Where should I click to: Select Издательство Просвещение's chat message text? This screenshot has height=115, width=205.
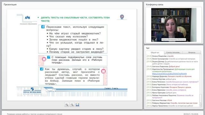pyautogui.click(x=171, y=72)
